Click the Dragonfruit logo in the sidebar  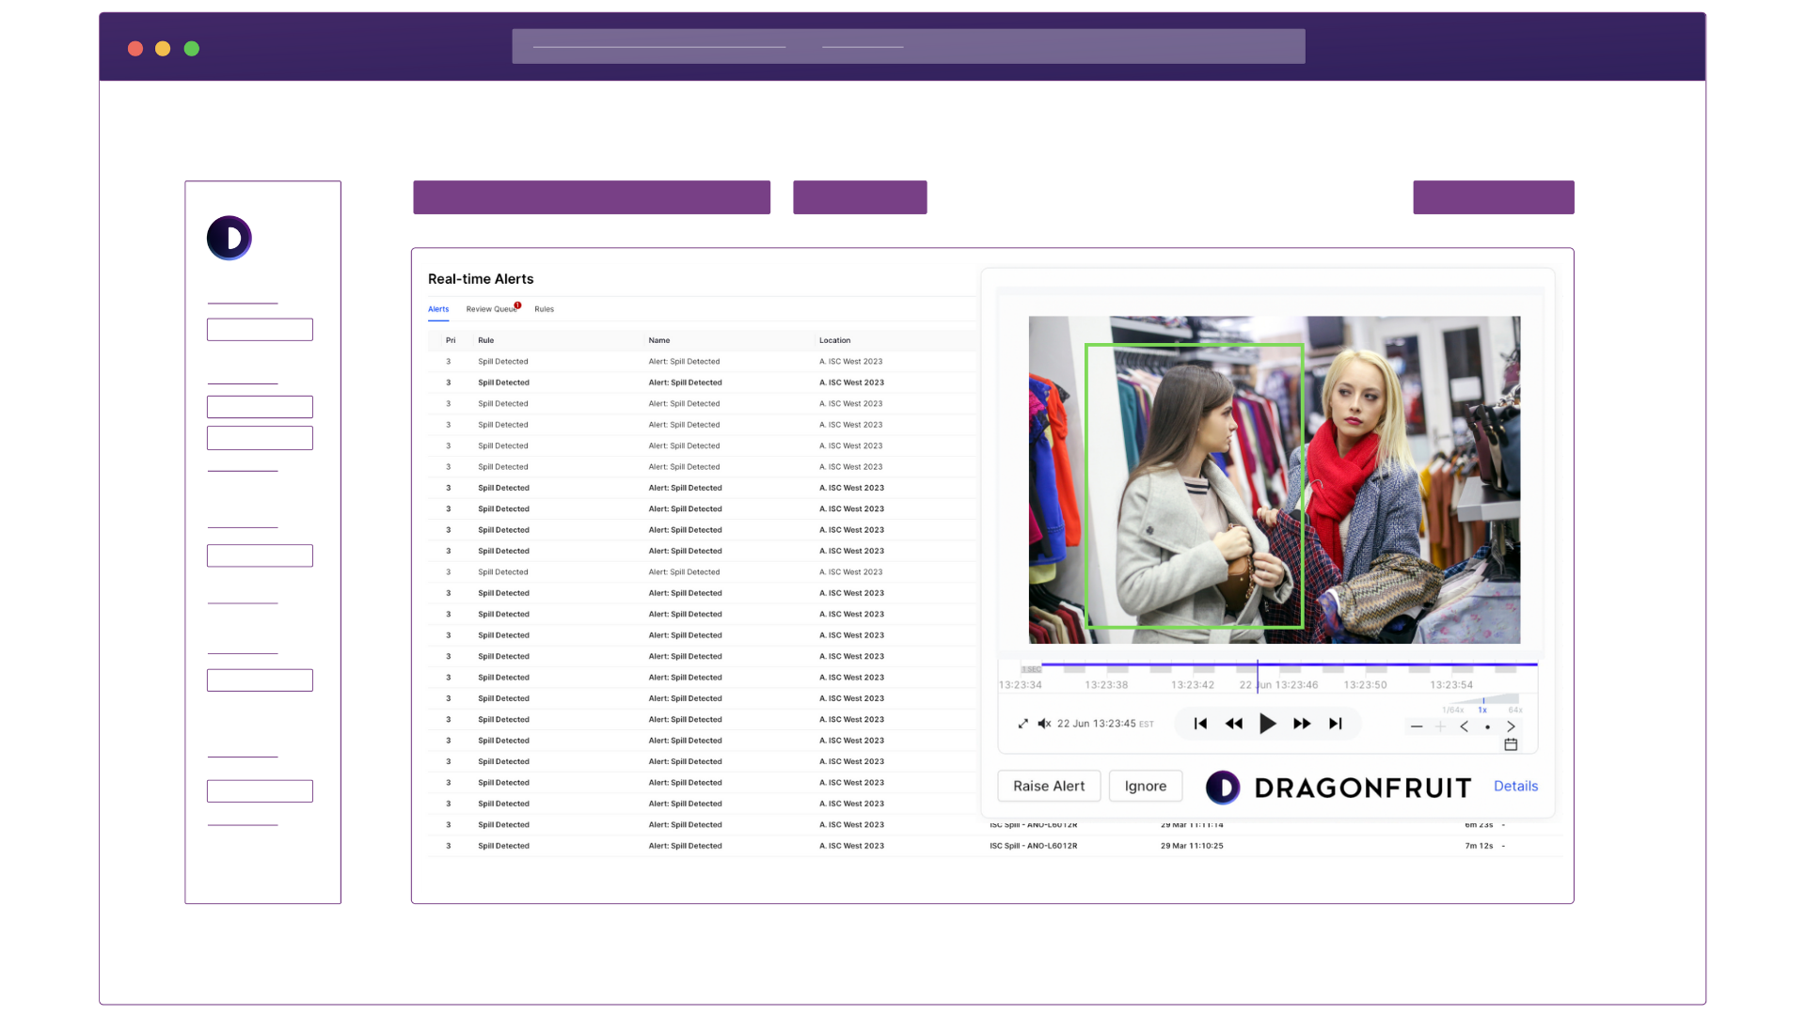pyautogui.click(x=229, y=239)
